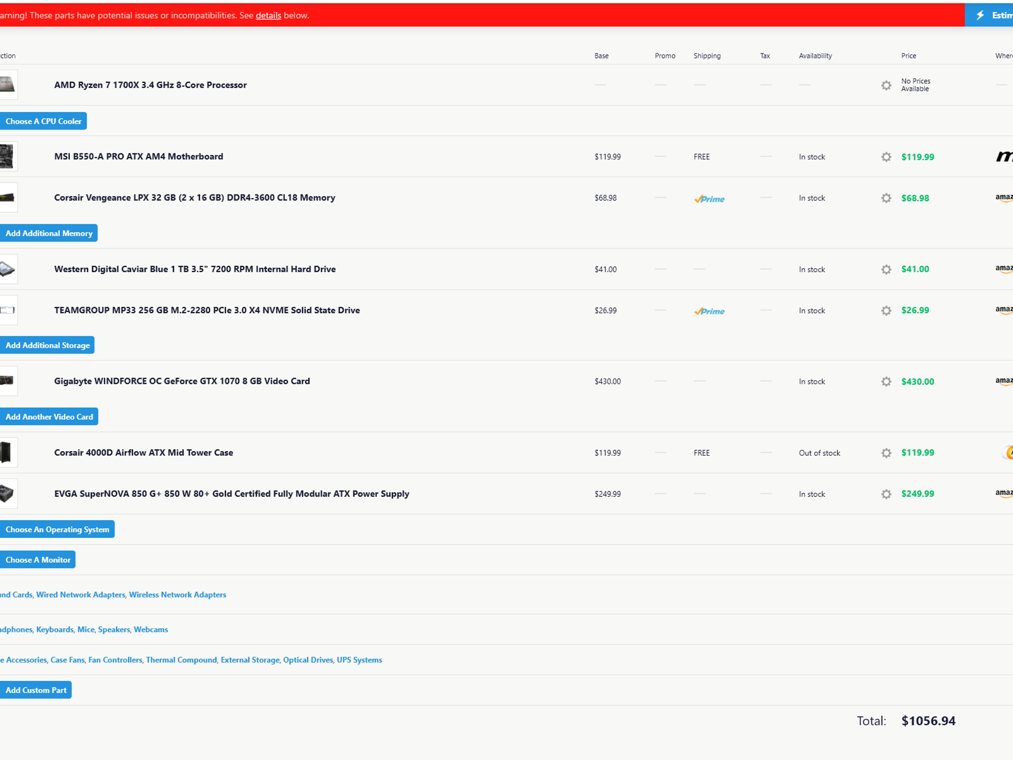Open Corsair 4000D Airflow ATX case link
Image resolution: width=1013 pixels, height=760 pixels.
click(x=143, y=453)
